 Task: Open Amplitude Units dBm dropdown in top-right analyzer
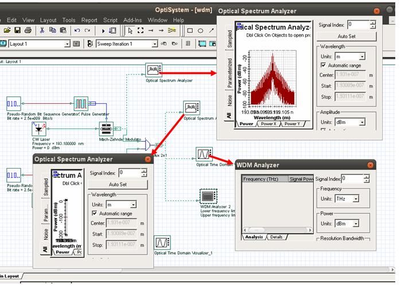(x=362, y=122)
